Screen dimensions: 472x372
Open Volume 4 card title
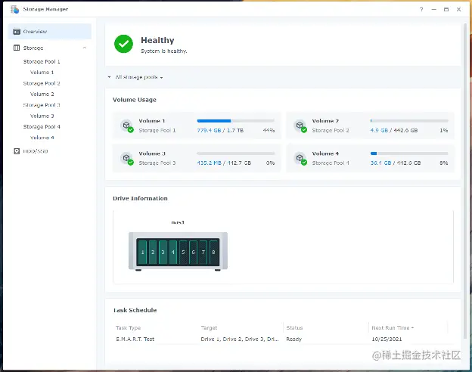tap(325, 153)
